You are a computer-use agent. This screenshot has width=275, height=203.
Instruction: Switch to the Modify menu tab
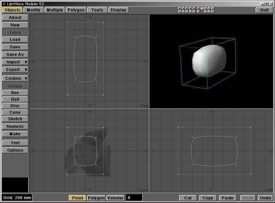pos(34,10)
